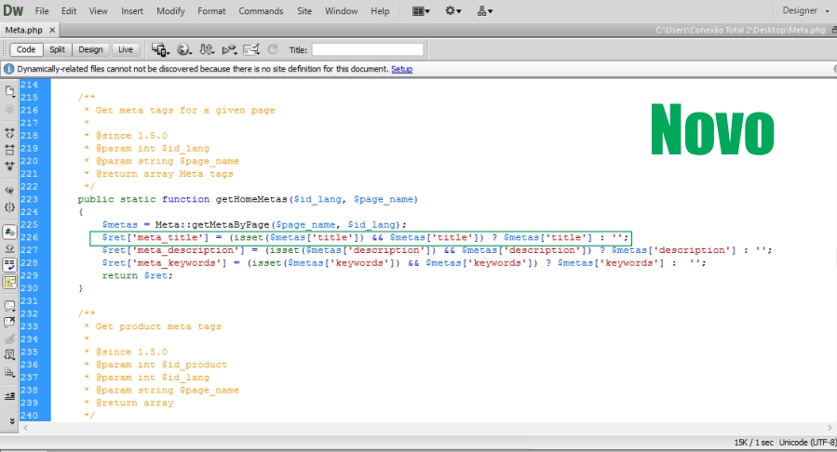Open the View menu
The image size is (837, 452).
[x=98, y=10]
